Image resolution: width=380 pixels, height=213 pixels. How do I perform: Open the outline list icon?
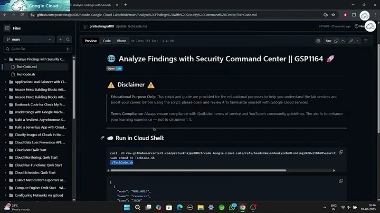point(366,41)
